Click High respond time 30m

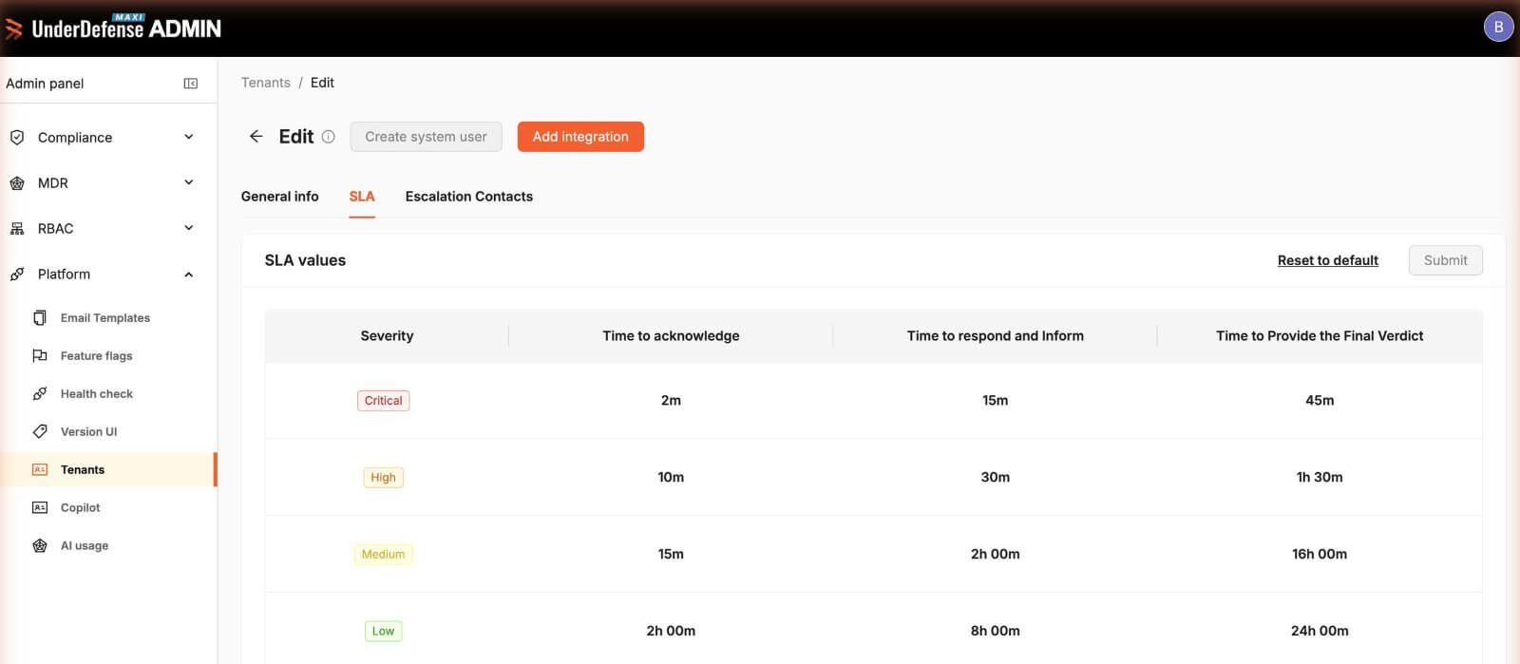click(x=995, y=478)
